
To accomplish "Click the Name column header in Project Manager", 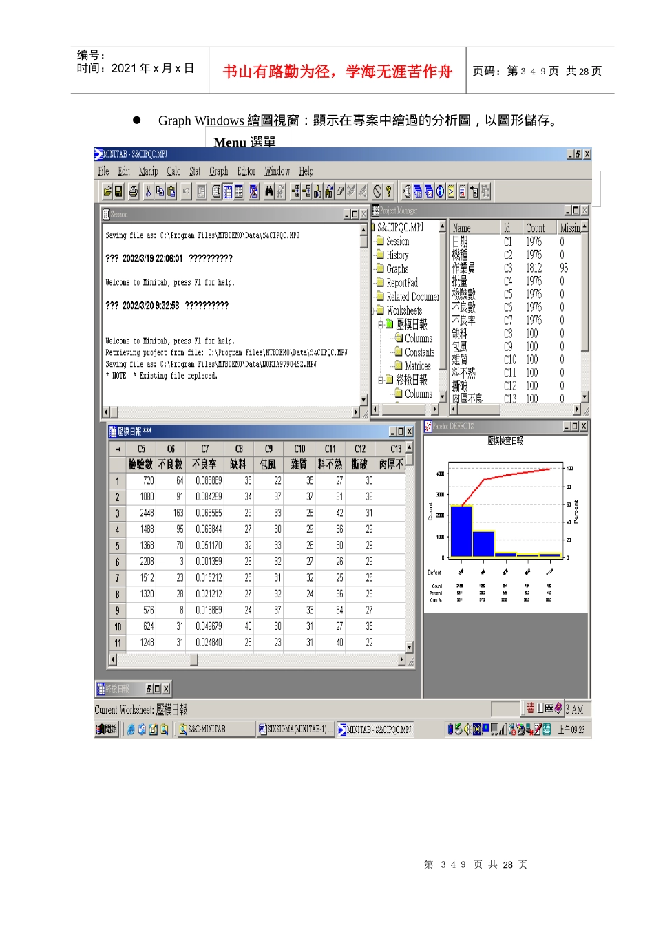I will (475, 228).
